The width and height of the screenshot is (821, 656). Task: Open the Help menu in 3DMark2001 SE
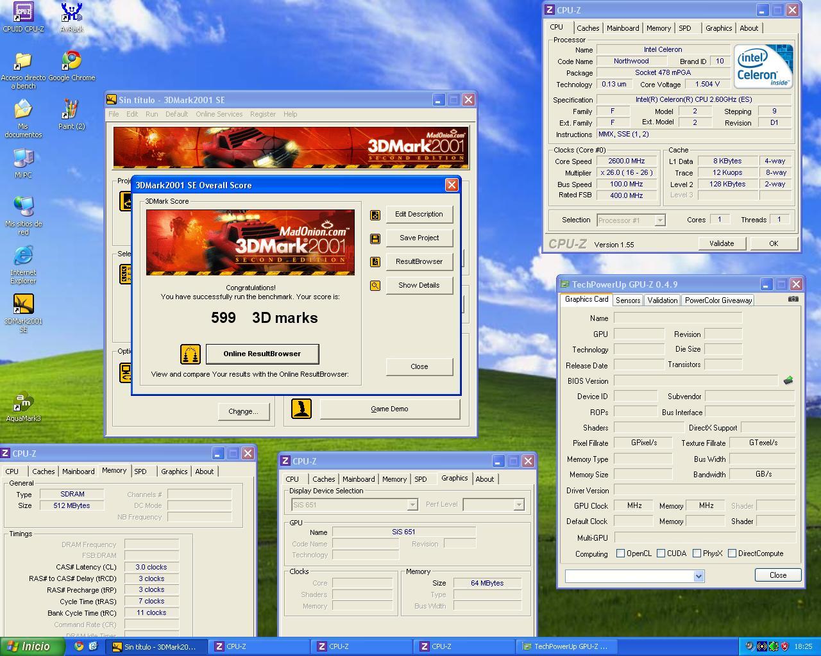coord(290,114)
